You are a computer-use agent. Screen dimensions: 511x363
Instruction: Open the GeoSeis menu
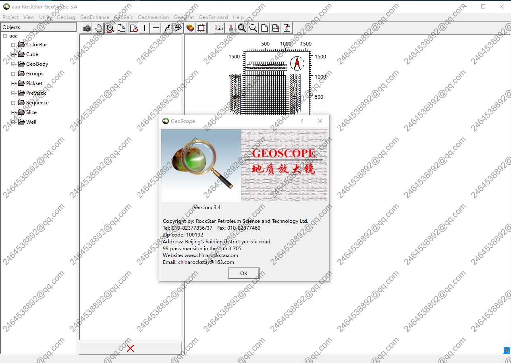tap(123, 17)
